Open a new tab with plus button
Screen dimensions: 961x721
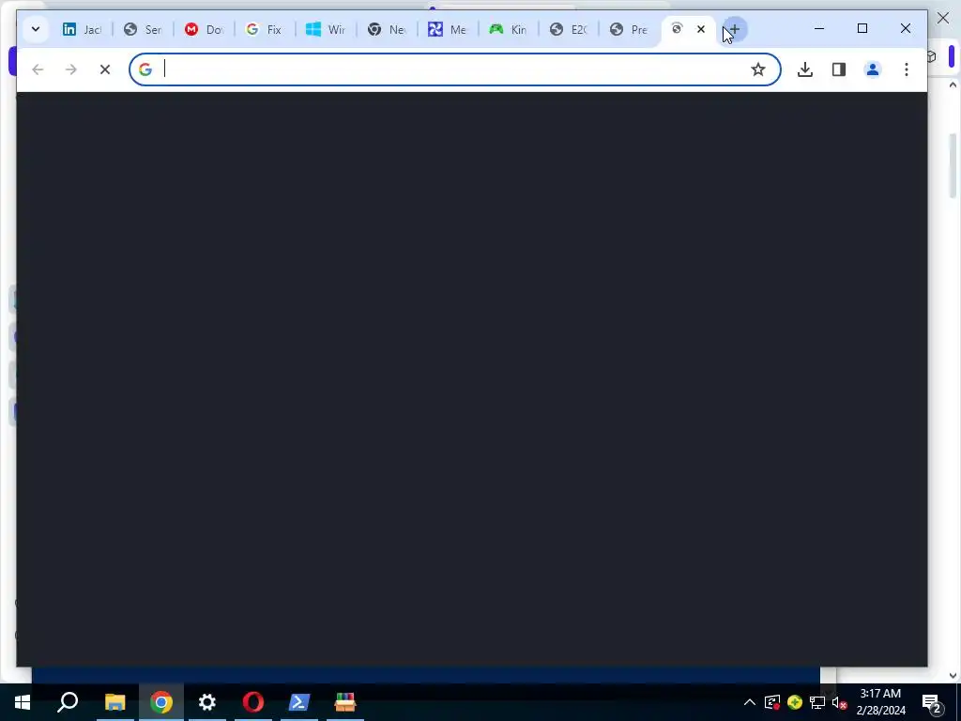[x=734, y=29]
